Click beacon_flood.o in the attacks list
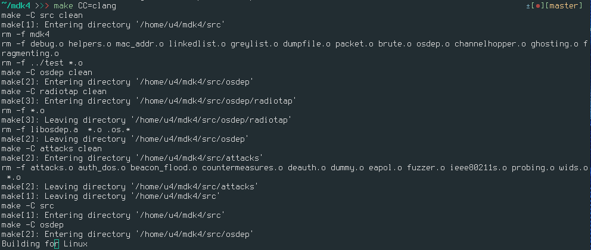591x250 pixels. point(164,167)
